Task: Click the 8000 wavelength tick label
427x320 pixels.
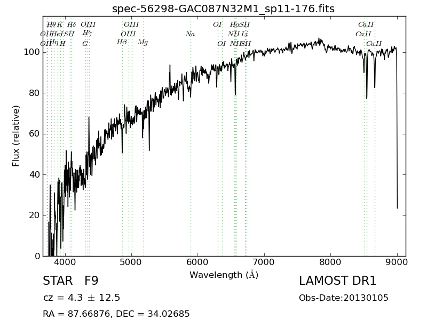Action: (330, 262)
